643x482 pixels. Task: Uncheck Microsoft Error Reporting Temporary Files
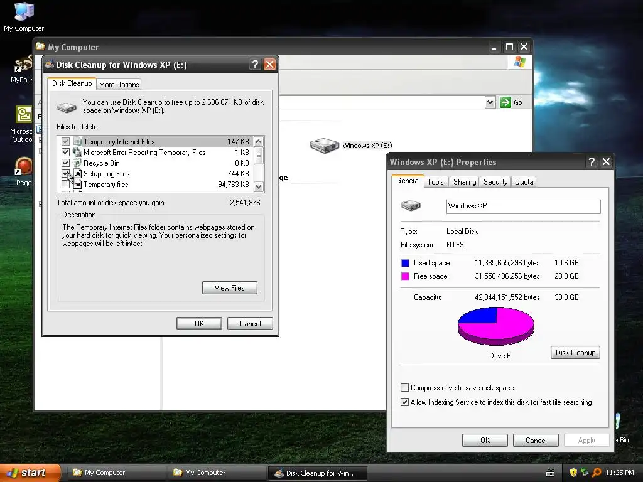click(65, 152)
